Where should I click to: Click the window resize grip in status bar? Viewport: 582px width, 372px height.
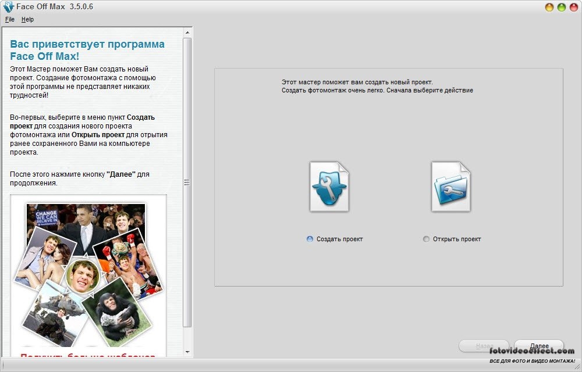point(577,367)
